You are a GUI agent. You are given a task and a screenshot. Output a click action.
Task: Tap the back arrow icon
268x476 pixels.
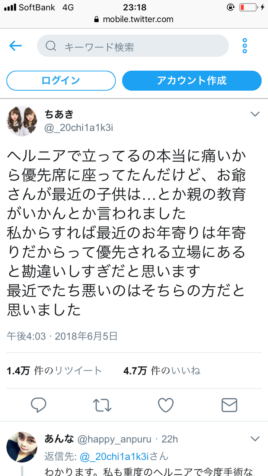[16, 46]
